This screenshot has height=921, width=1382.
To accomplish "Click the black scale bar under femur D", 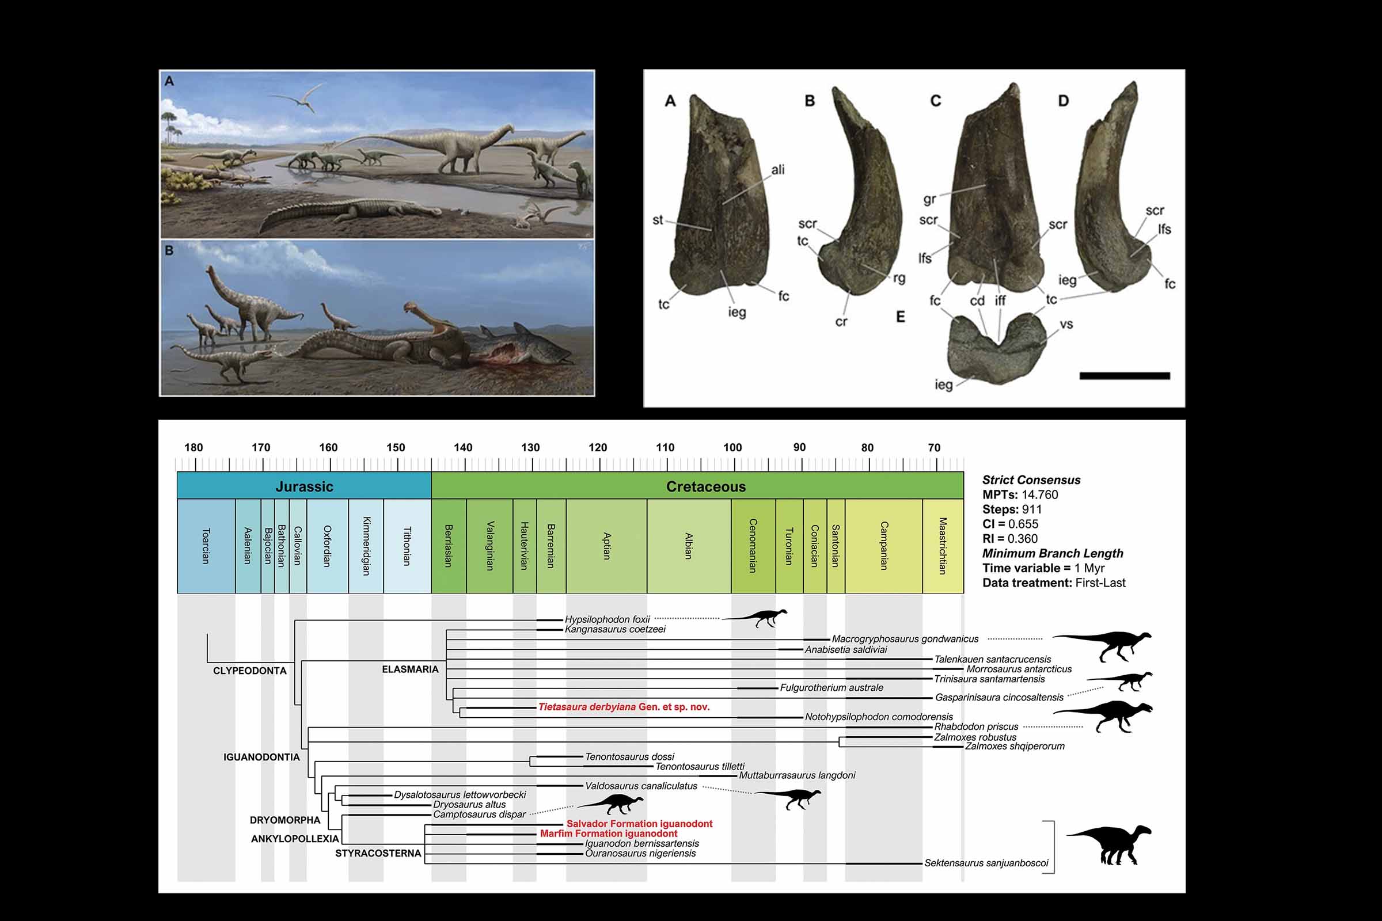I will [1124, 376].
